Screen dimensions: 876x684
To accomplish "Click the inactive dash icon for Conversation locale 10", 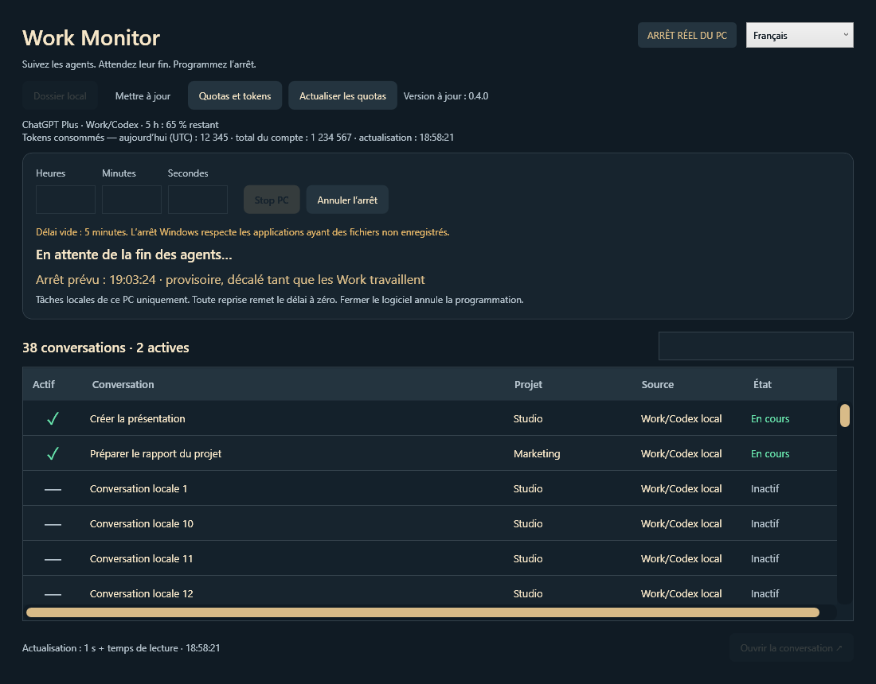I will 53,524.
